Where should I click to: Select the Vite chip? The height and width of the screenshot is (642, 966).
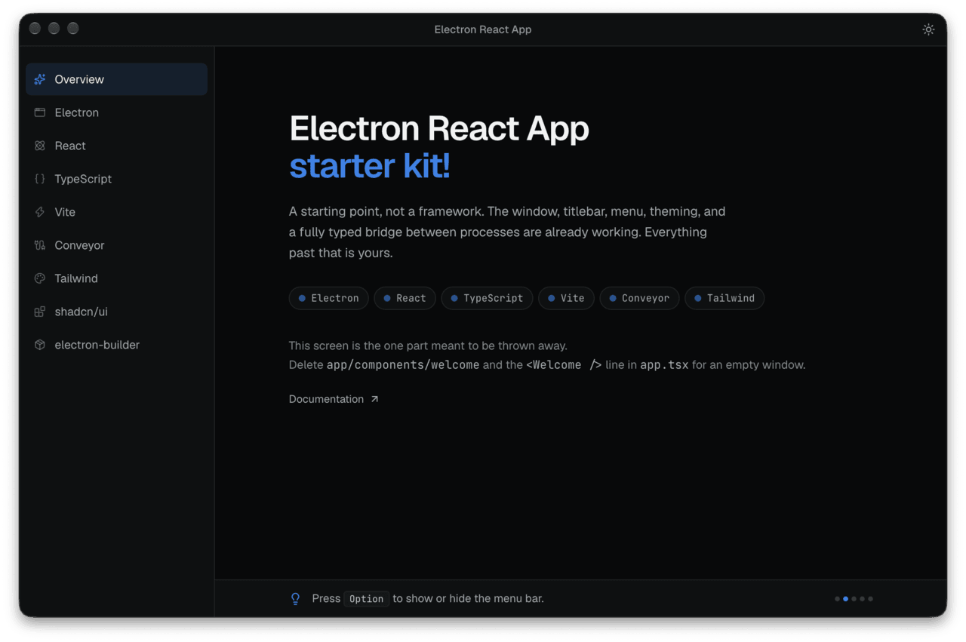[x=567, y=298]
